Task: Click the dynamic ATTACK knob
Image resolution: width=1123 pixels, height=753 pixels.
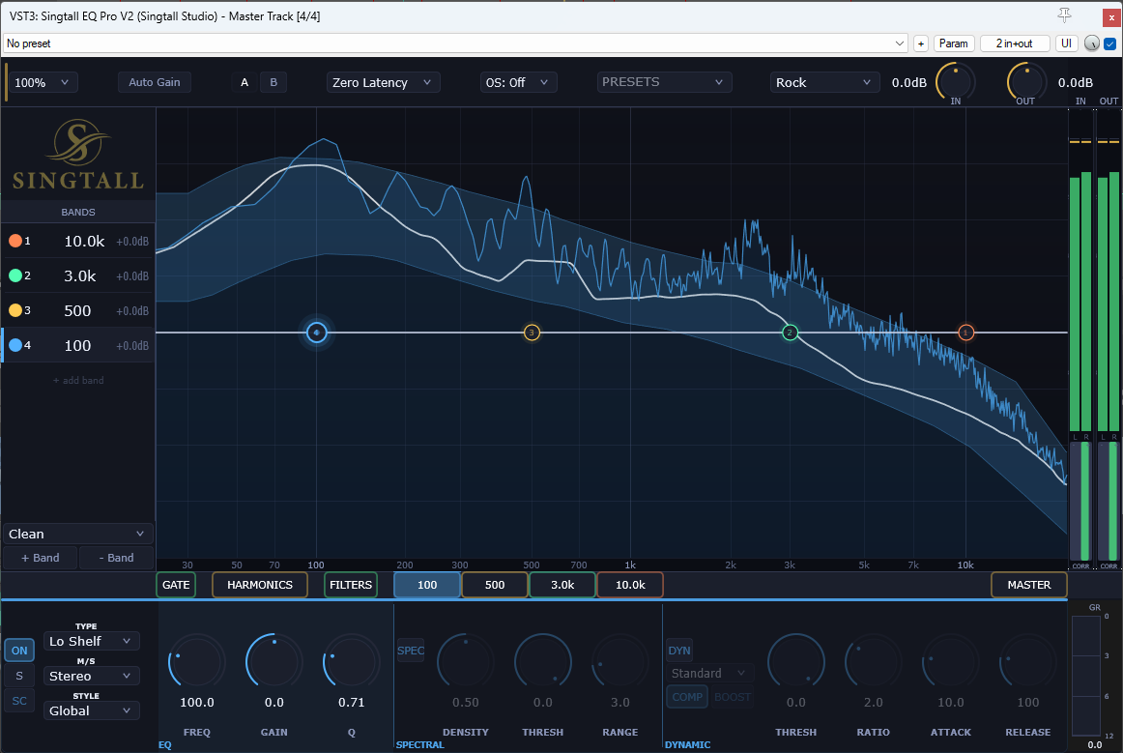Action: click(950, 662)
